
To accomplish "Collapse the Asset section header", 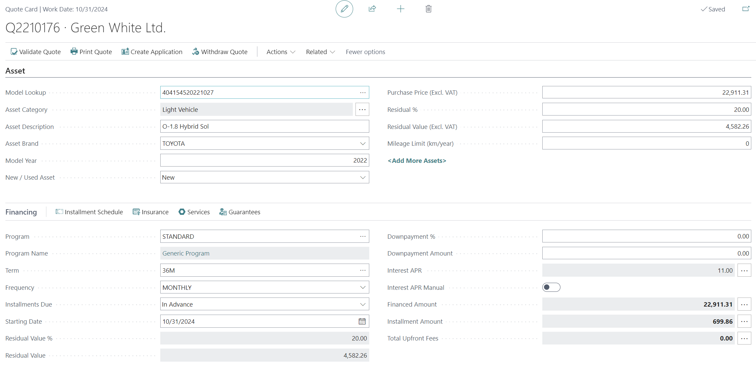I will (15, 71).
